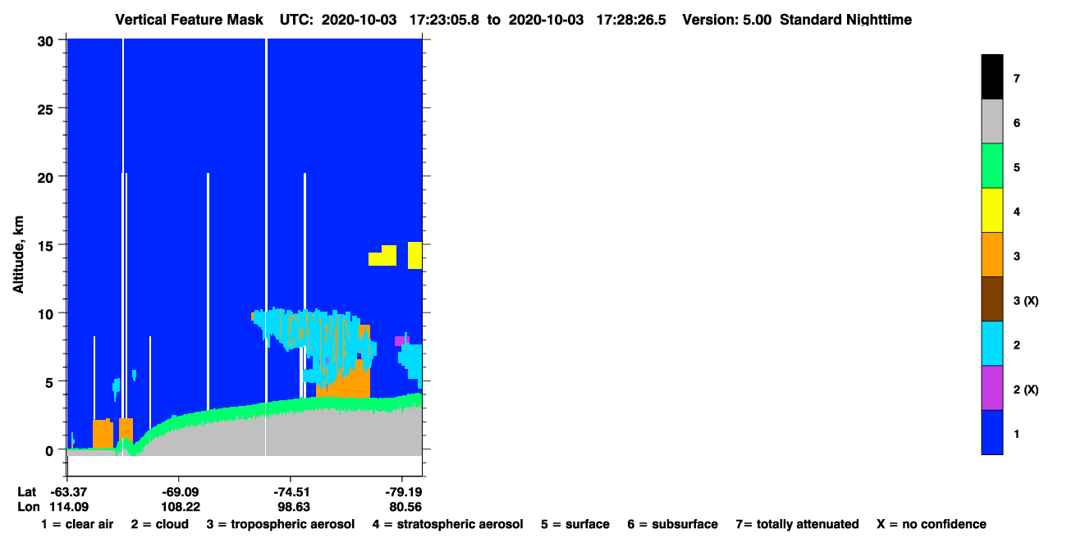Click latitude value -74.51
This screenshot has width=1067, height=547.
(x=291, y=492)
